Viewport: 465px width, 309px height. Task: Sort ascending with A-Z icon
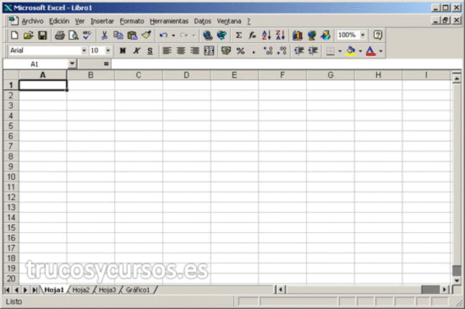pyautogui.click(x=267, y=36)
